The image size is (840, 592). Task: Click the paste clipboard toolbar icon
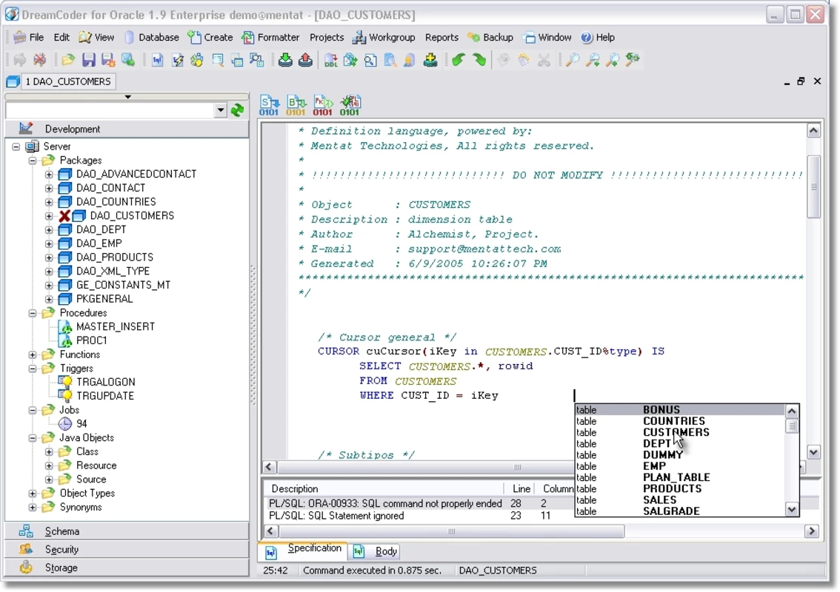[524, 60]
